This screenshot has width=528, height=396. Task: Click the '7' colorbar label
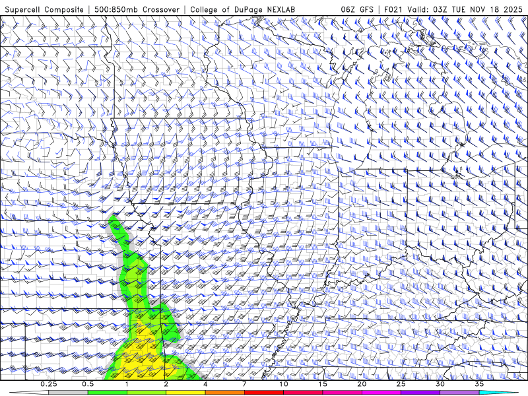[x=244, y=384]
